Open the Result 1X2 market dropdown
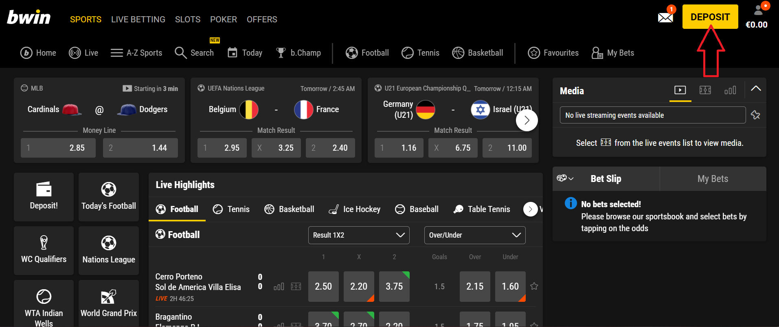Image resolution: width=779 pixels, height=327 pixels. (359, 235)
